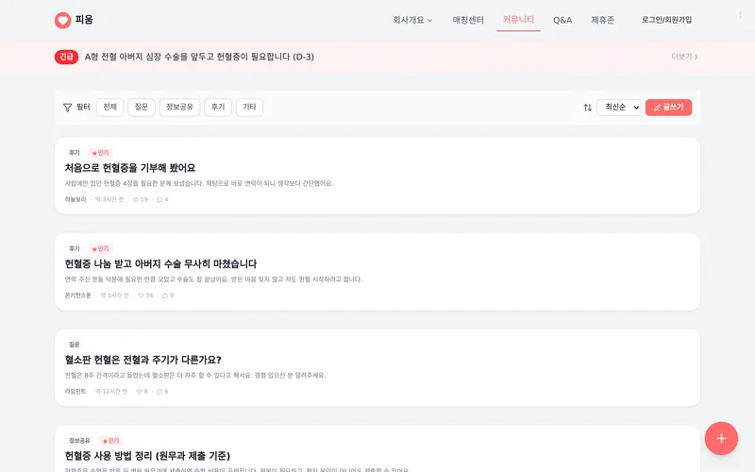Click the 약 5시간 전 timestamp
Image resolution: width=755 pixels, height=472 pixels.
tap(114, 295)
